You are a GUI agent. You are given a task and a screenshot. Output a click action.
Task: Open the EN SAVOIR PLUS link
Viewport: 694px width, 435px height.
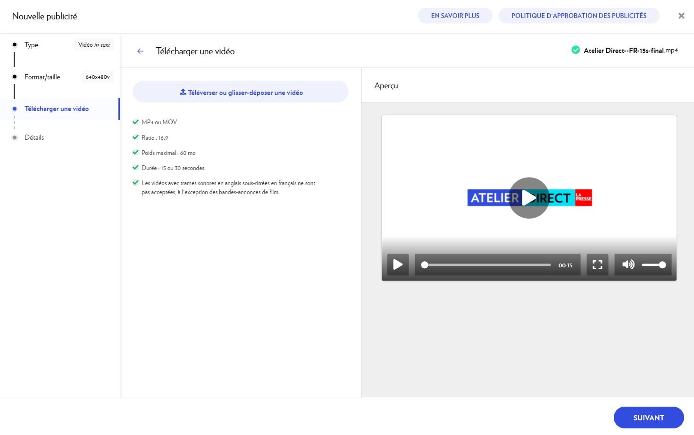point(455,16)
